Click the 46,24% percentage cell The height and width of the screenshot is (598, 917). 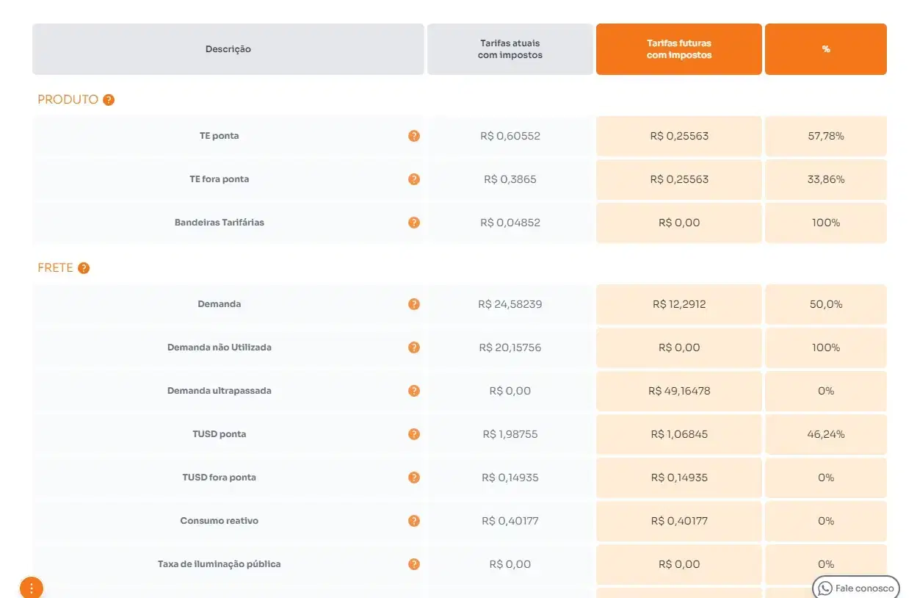pos(826,434)
